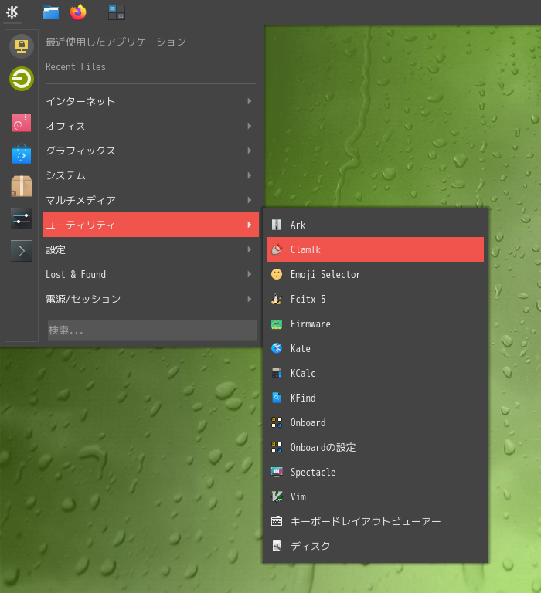Viewport: 541px width, 593px height.
Task: Expand the Lost & Found submenu arrow
Action: 249,274
